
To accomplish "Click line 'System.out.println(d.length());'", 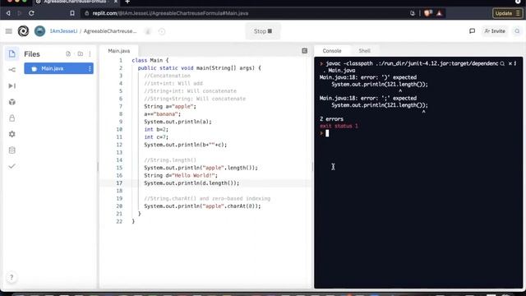I will [191, 183].
